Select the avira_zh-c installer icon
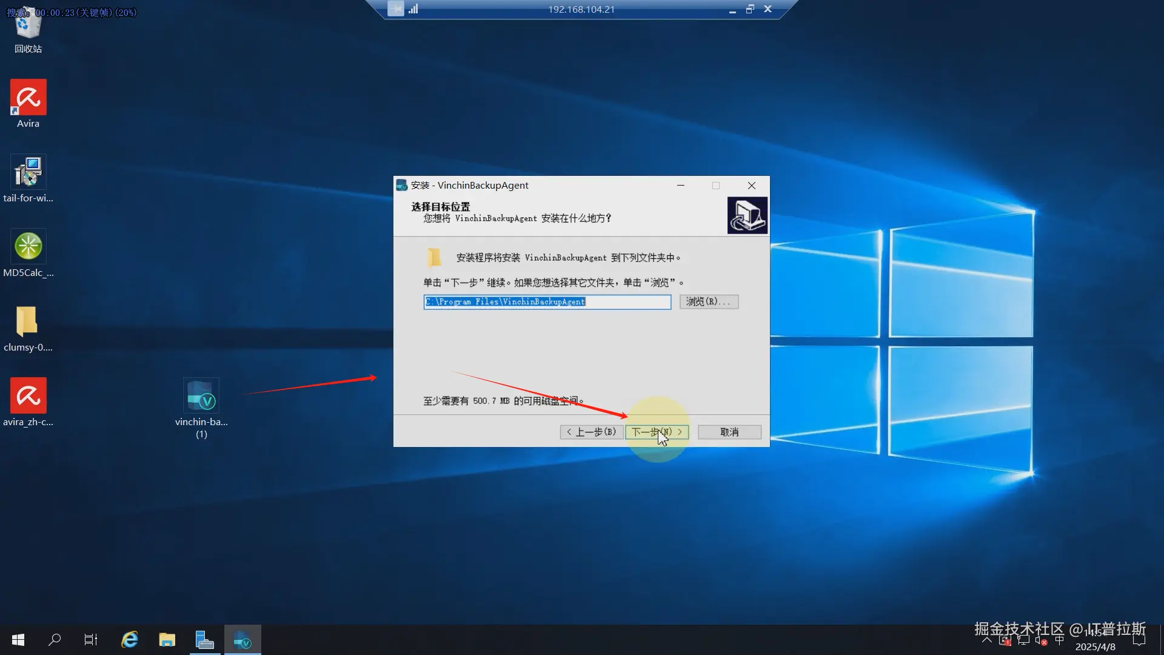Viewport: 1164px width, 655px height. tap(28, 397)
